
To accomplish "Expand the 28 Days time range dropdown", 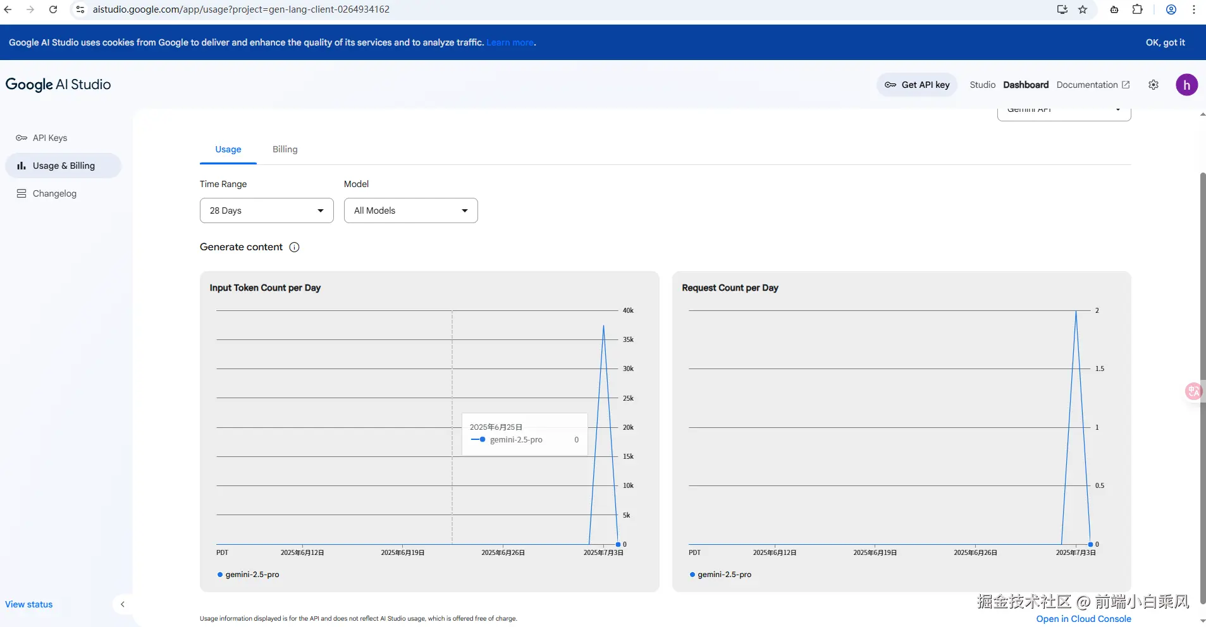I will pyautogui.click(x=266, y=210).
